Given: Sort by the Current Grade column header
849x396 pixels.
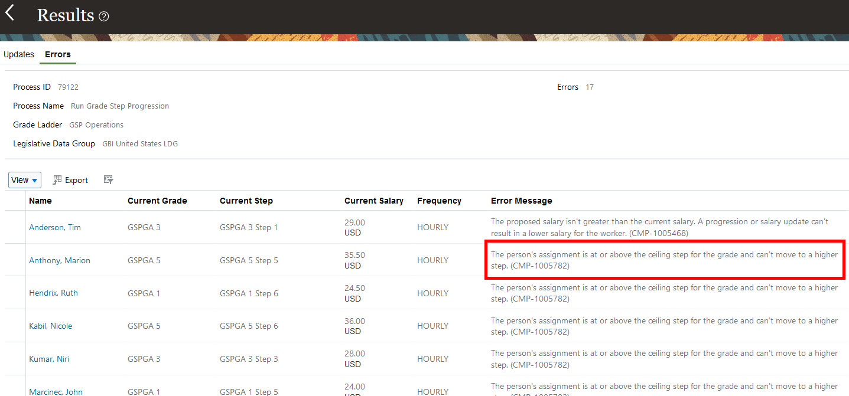Looking at the screenshot, I should (x=157, y=201).
